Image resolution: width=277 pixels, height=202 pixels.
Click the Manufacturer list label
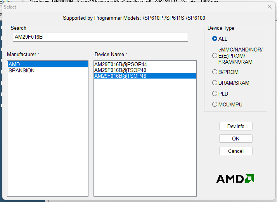23,54
